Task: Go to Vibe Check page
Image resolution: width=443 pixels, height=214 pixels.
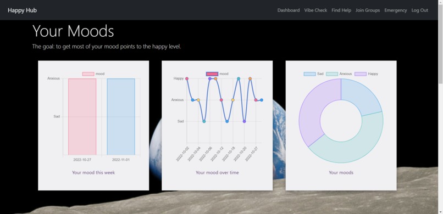Action: click(x=315, y=10)
